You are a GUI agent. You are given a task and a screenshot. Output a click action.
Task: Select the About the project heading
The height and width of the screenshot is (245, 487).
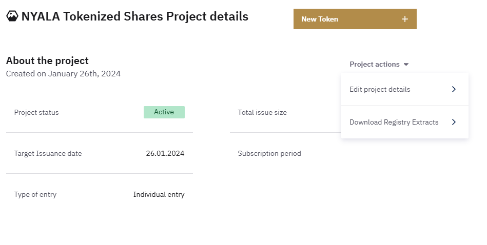(47, 60)
